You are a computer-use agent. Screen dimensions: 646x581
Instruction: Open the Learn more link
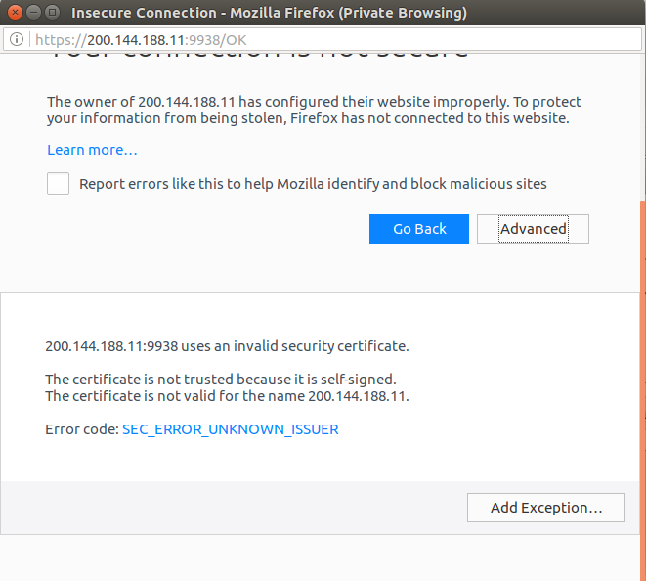click(92, 150)
